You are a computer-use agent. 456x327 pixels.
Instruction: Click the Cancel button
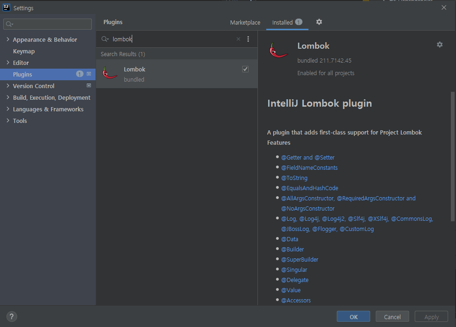pyautogui.click(x=392, y=316)
